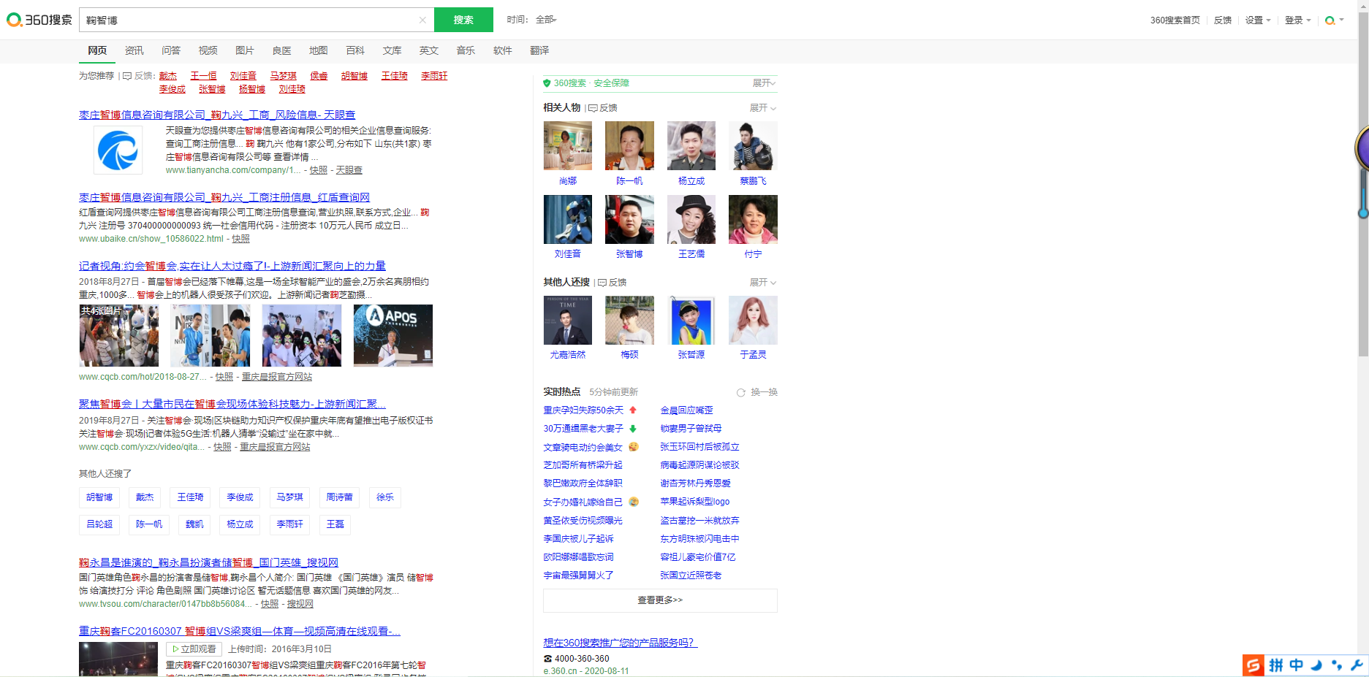
Task: Switch to the 问答 tab
Action: [171, 50]
